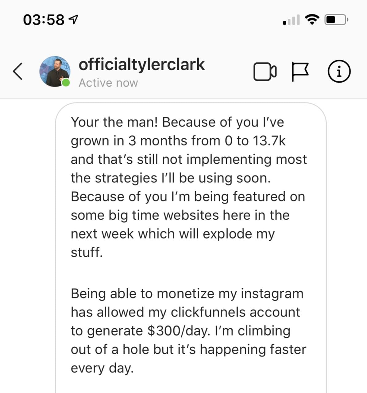Open profile via officialtylerclark username

(x=141, y=64)
